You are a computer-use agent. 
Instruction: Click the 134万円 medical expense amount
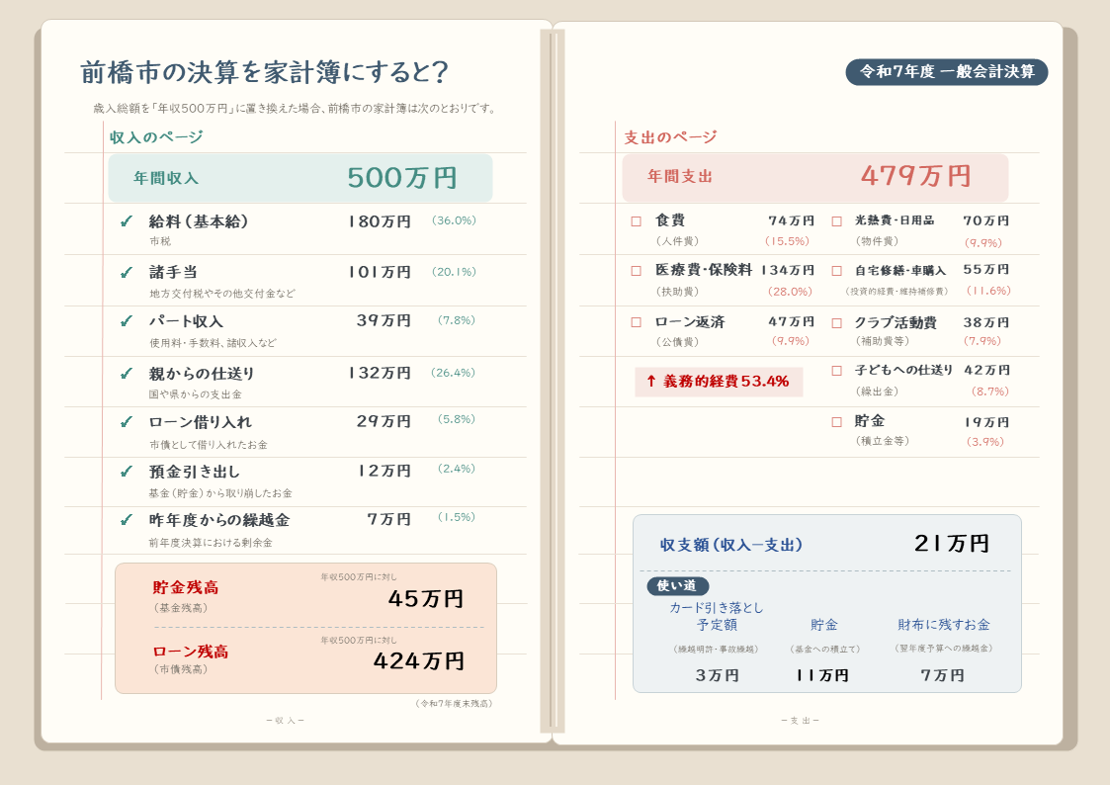788,270
